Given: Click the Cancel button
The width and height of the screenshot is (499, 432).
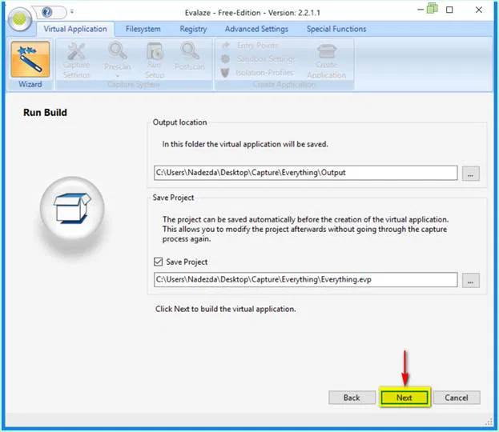Looking at the screenshot, I should 457,398.
